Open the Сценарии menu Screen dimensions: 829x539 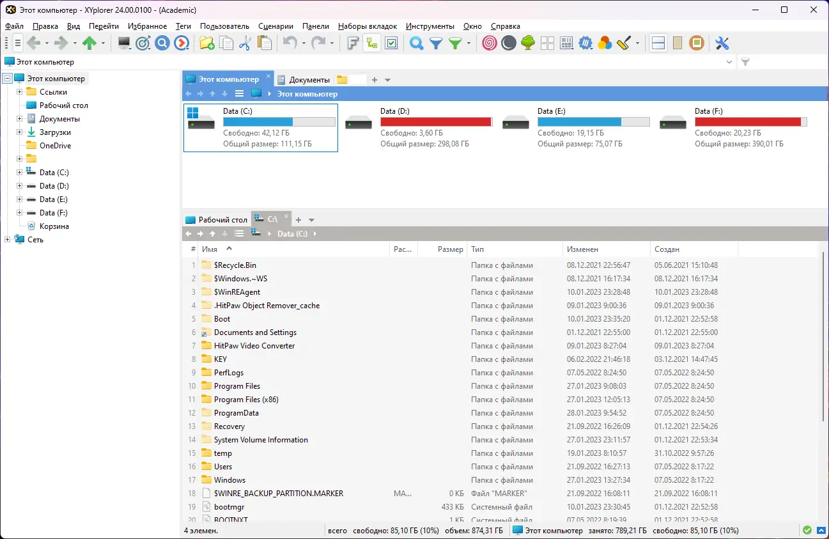[x=275, y=26]
